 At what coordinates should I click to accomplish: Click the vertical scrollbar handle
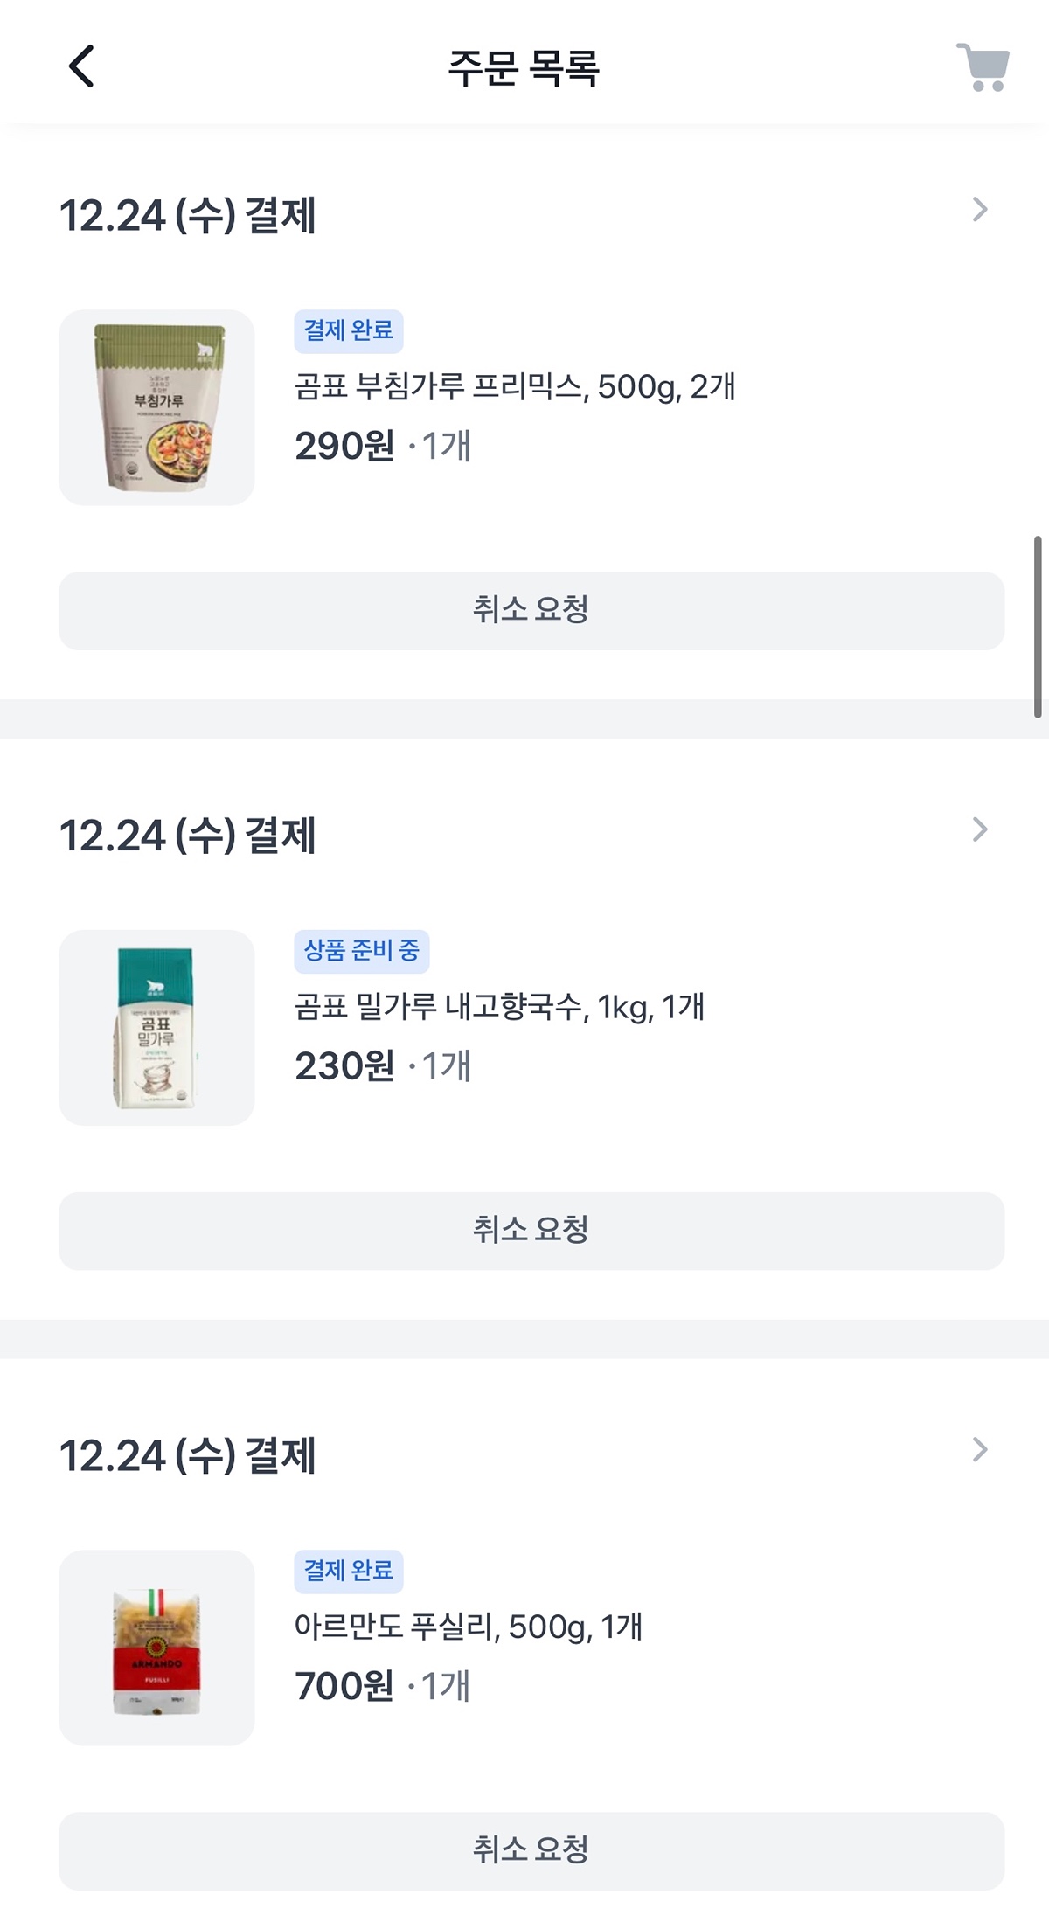tap(1038, 627)
